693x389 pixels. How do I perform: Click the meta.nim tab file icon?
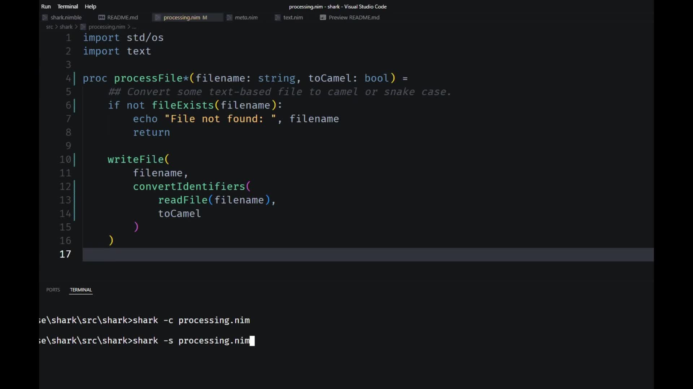click(x=229, y=17)
